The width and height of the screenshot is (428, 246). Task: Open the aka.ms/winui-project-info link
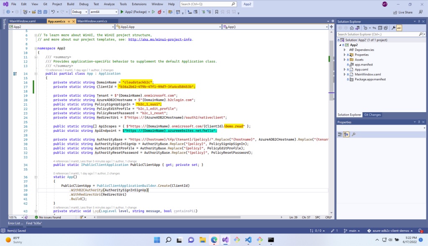click(x=160, y=40)
